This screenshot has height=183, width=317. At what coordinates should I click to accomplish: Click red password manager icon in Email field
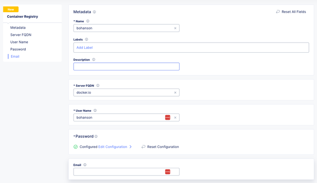(x=168, y=172)
